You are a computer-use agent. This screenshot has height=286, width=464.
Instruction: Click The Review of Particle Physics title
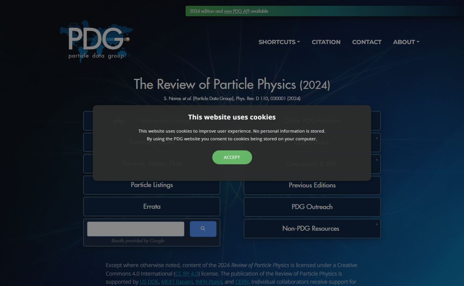pos(232,84)
